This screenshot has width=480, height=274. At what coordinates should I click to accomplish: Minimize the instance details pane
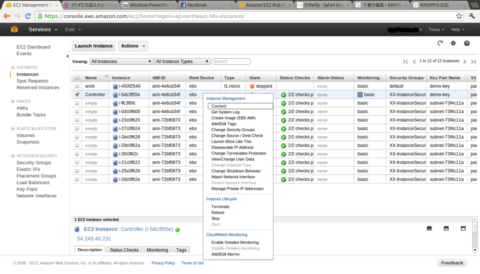pyautogui.click(x=429, y=228)
